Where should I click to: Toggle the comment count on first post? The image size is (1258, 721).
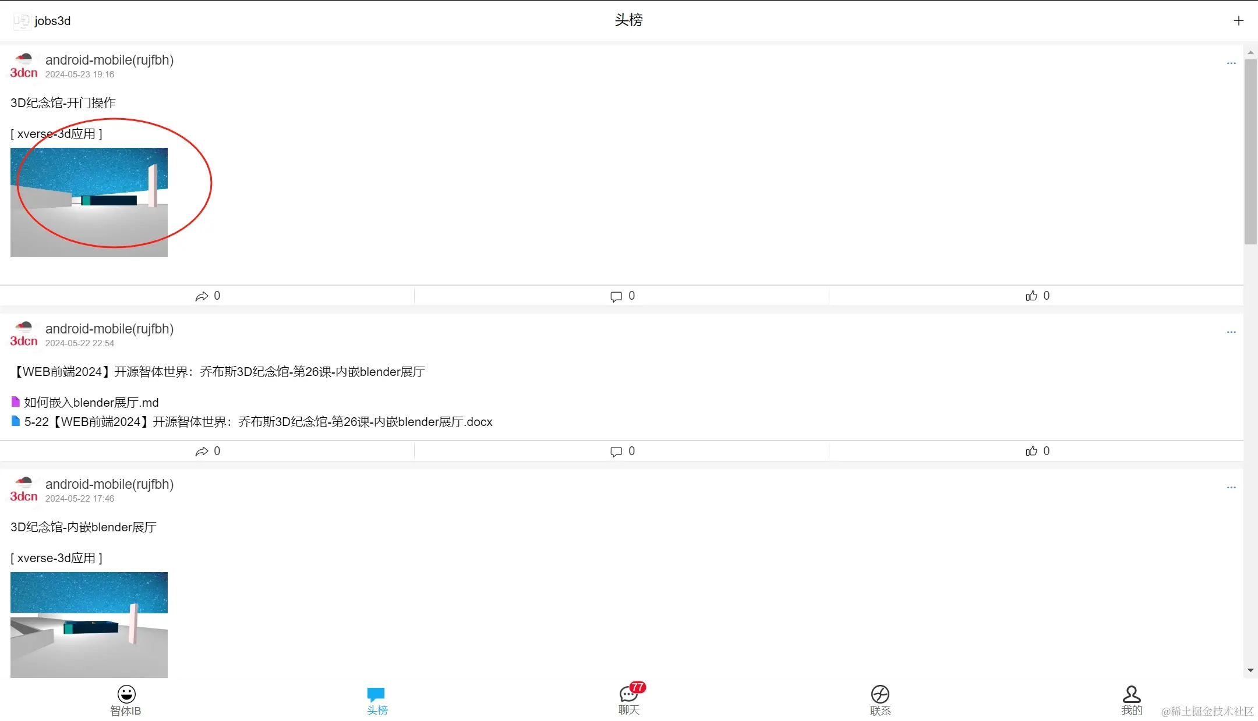[616, 296]
